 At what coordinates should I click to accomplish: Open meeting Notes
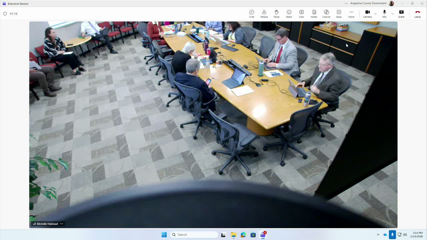click(314, 14)
